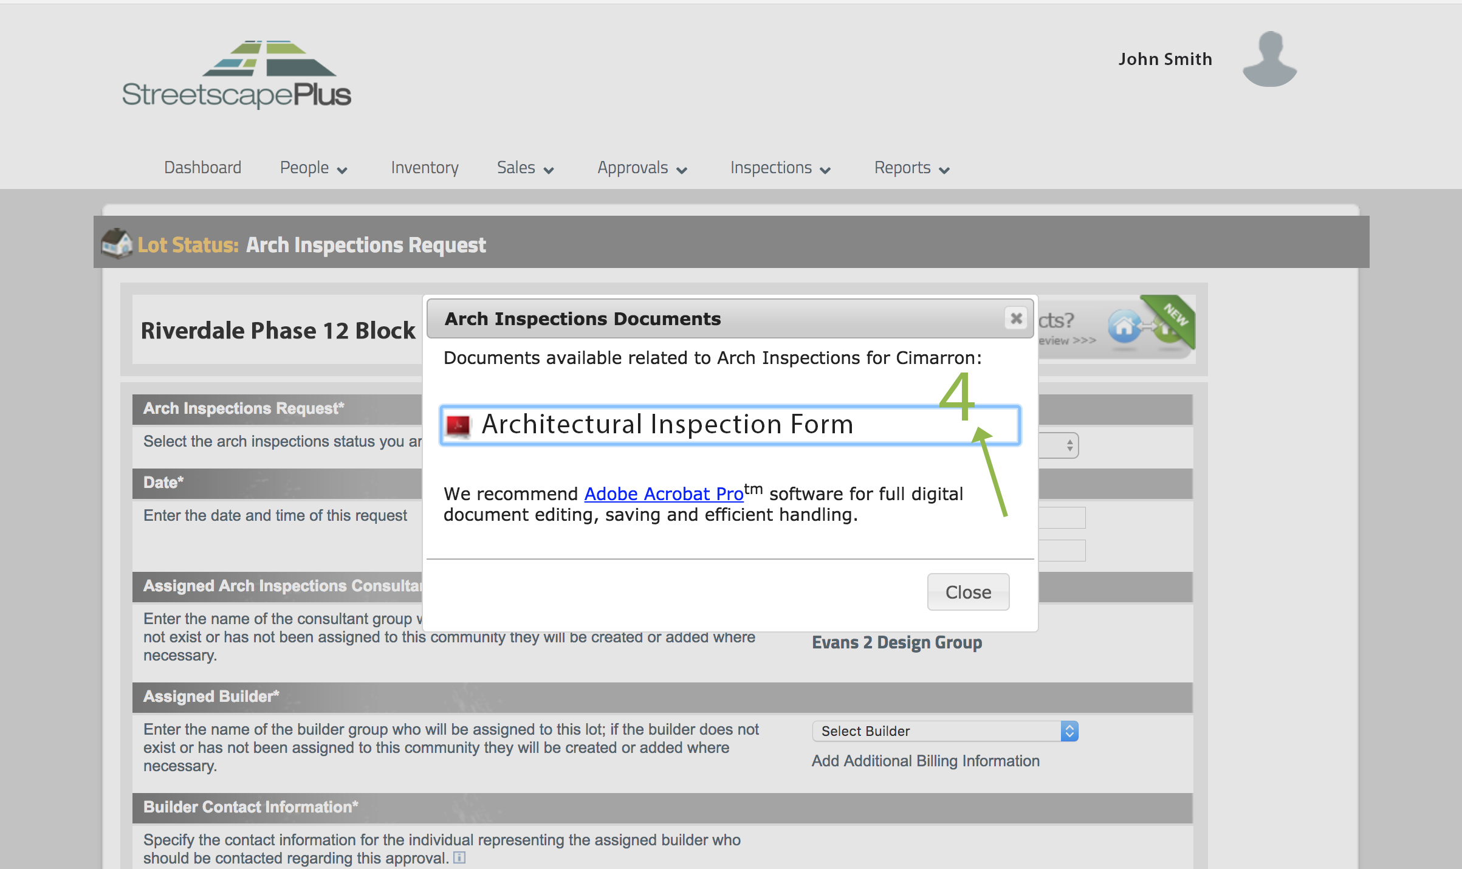Click the blue home icon in NEW banner

pos(1124,326)
